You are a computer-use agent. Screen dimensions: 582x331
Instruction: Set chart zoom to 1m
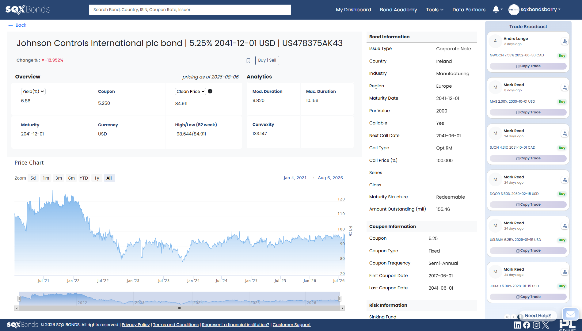46,178
